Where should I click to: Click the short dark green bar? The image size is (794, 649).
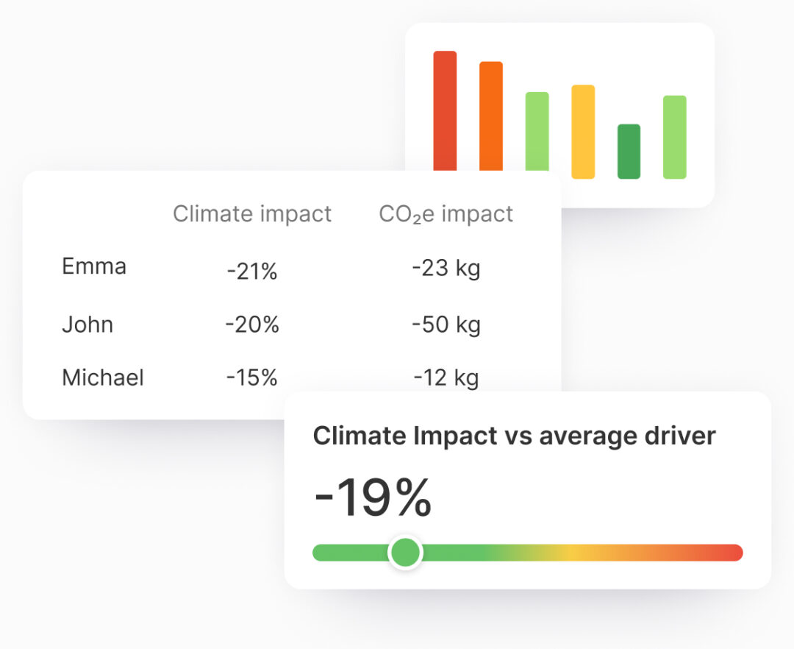pos(629,152)
